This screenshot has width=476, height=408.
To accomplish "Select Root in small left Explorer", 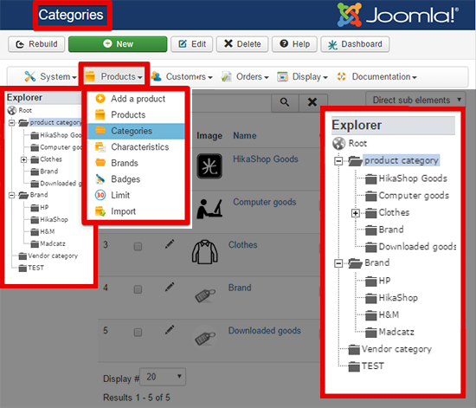I will coord(25,110).
